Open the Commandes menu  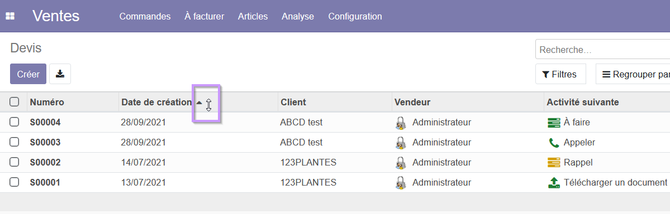145,17
